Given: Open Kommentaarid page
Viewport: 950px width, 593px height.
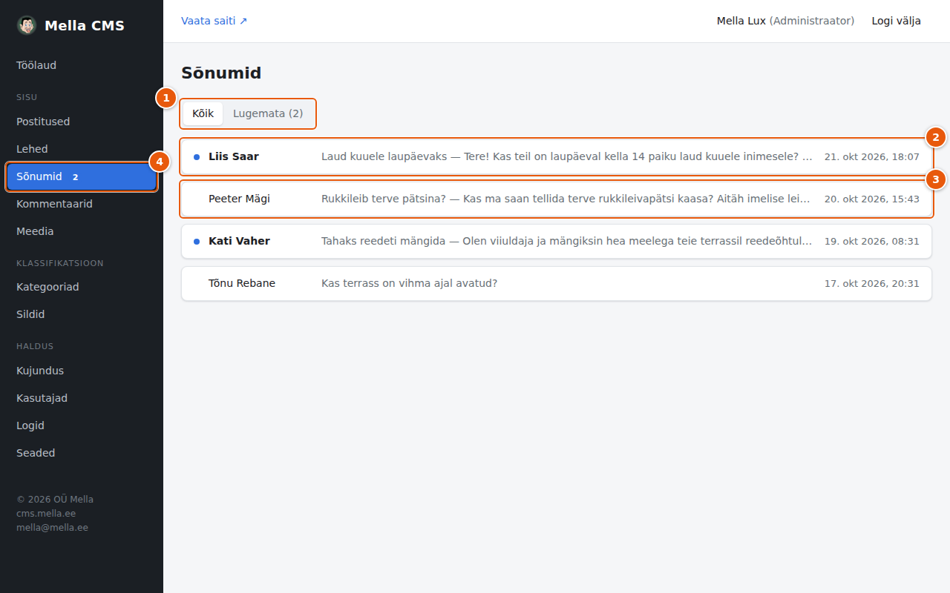Looking at the screenshot, I should click(x=82, y=204).
